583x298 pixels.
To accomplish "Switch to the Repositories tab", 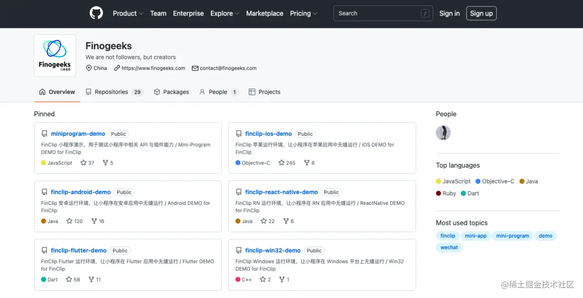I will tap(114, 92).
